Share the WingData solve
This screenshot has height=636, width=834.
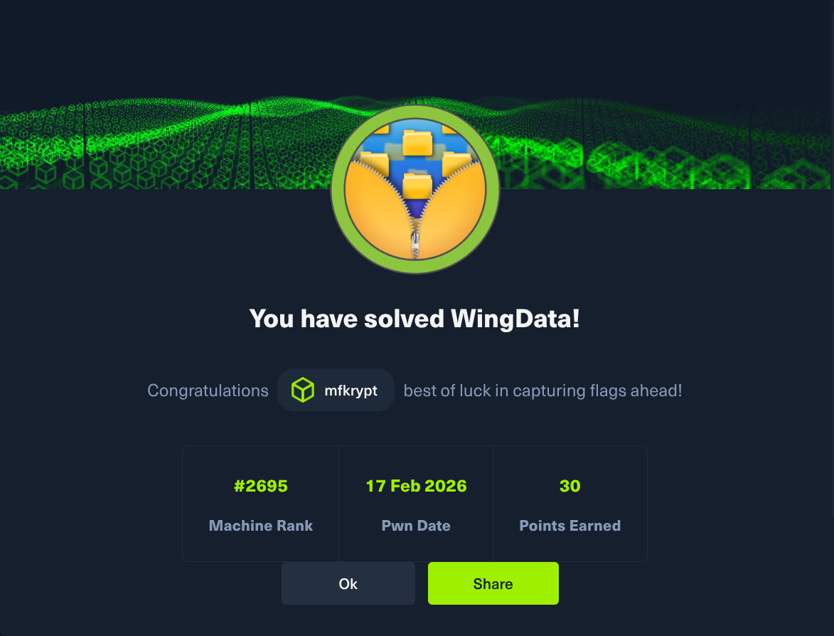(493, 583)
